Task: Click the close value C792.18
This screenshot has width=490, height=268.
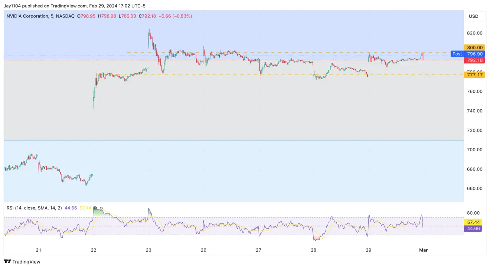Action: coord(148,16)
